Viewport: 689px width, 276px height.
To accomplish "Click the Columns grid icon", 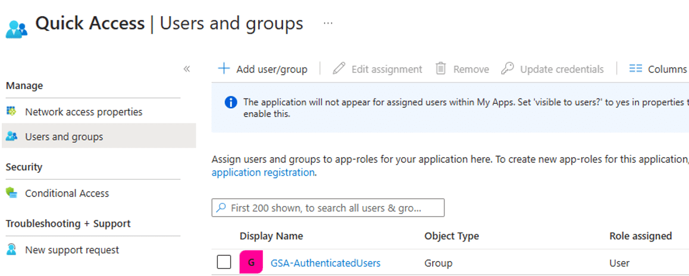I will coord(635,69).
